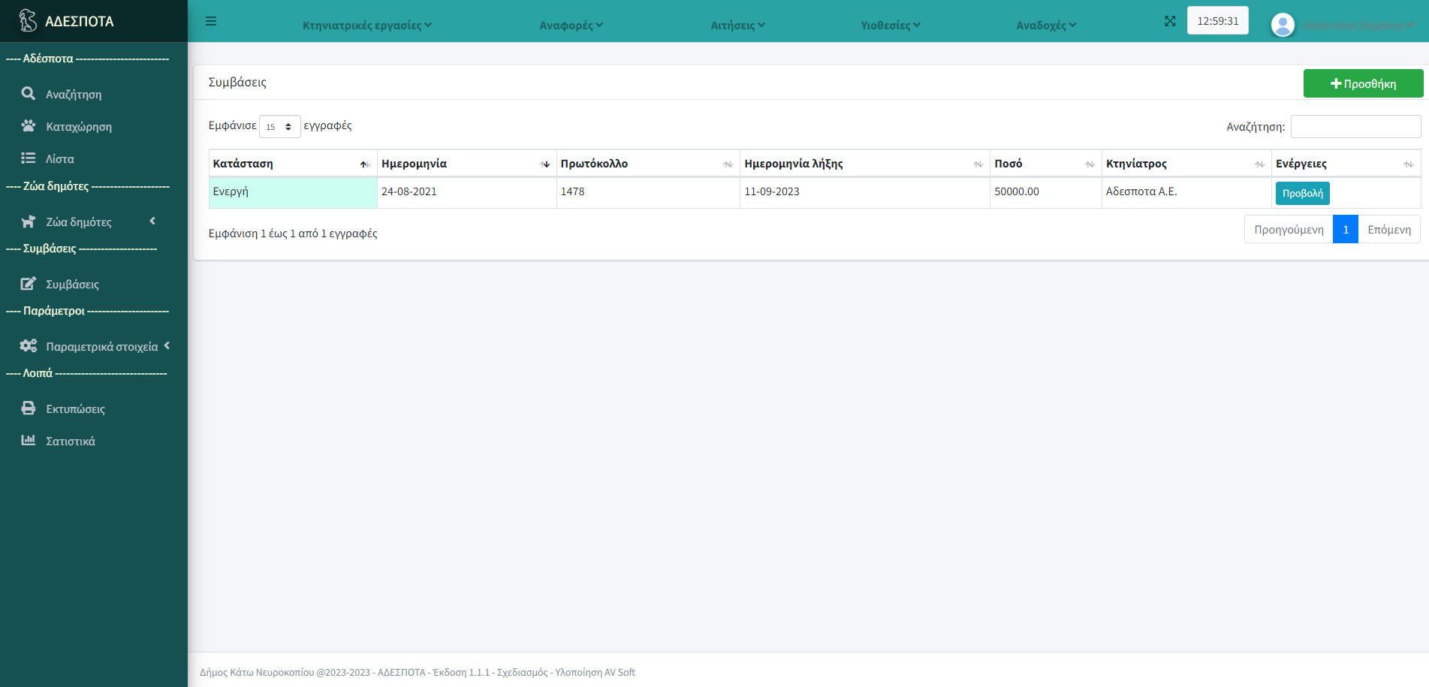Screen dimensions: 1429x687
Task: Sort by Ενέργειες column arrow
Action: [x=1408, y=164]
